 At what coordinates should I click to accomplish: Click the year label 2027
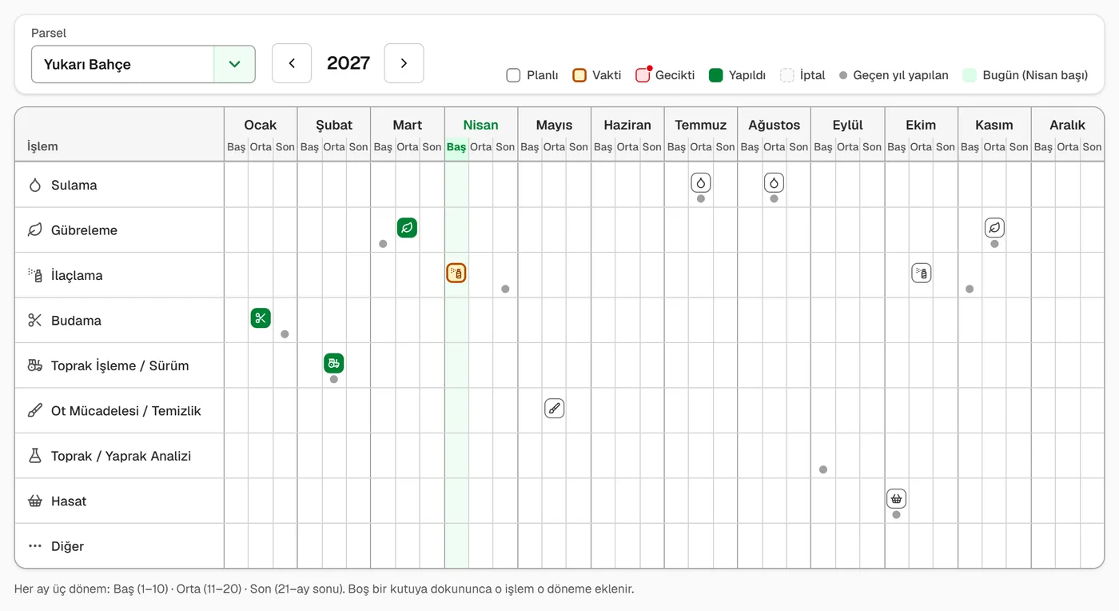348,63
